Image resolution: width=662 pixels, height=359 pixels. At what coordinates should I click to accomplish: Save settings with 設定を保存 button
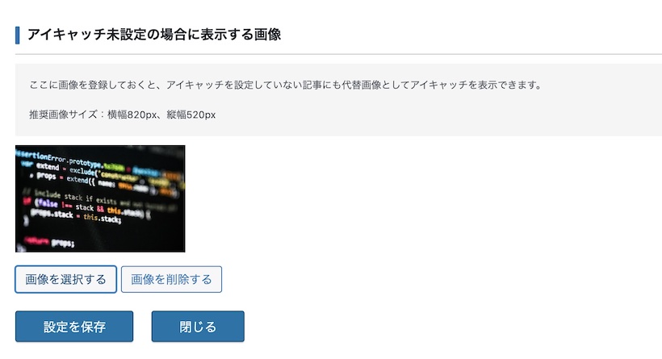coord(74,327)
